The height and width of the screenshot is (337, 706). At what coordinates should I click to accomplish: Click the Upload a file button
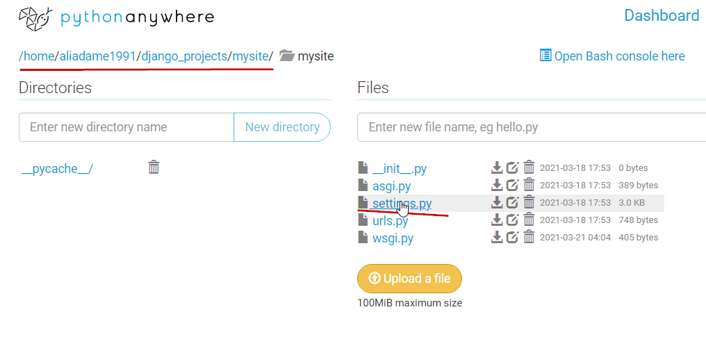pyautogui.click(x=410, y=279)
